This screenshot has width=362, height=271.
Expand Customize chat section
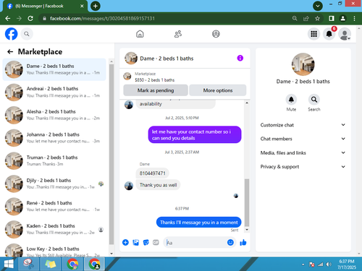pyautogui.click(x=303, y=125)
